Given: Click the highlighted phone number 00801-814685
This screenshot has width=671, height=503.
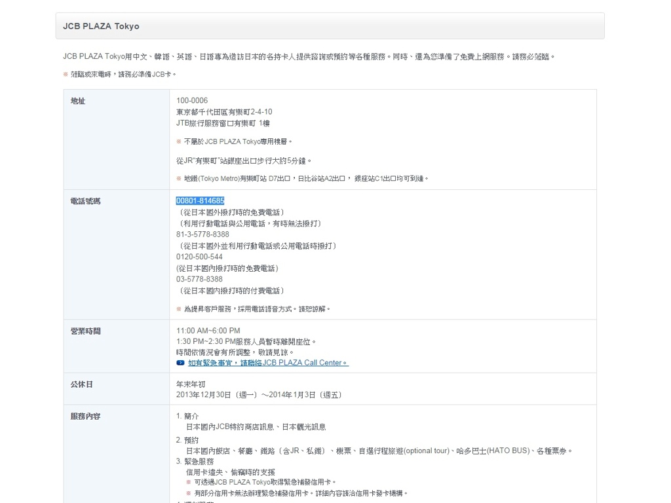Looking at the screenshot, I should point(200,200).
